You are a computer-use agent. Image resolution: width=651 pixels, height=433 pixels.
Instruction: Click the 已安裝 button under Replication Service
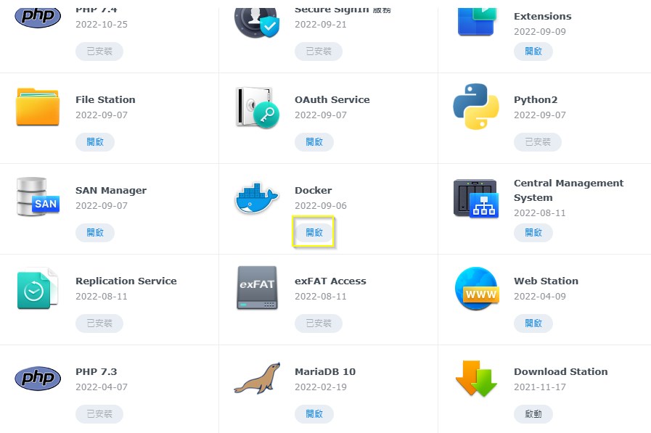click(99, 323)
